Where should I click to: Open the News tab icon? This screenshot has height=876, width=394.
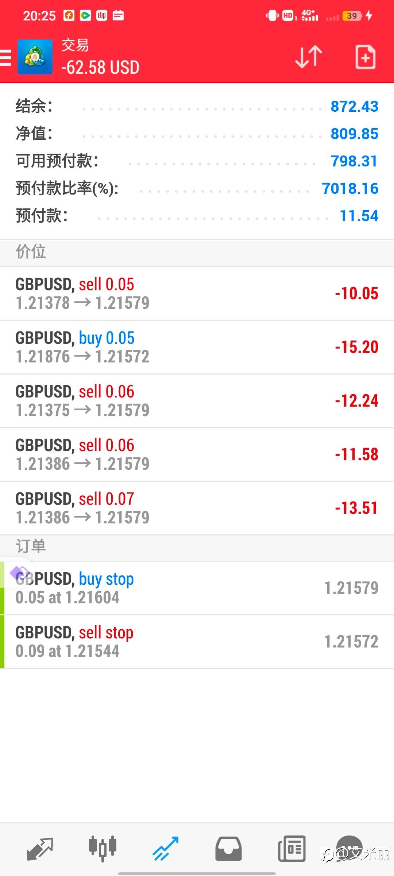(291, 848)
